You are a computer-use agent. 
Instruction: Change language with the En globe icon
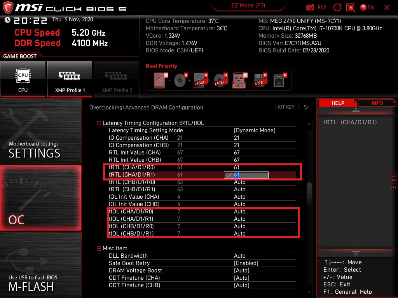pos(367,8)
